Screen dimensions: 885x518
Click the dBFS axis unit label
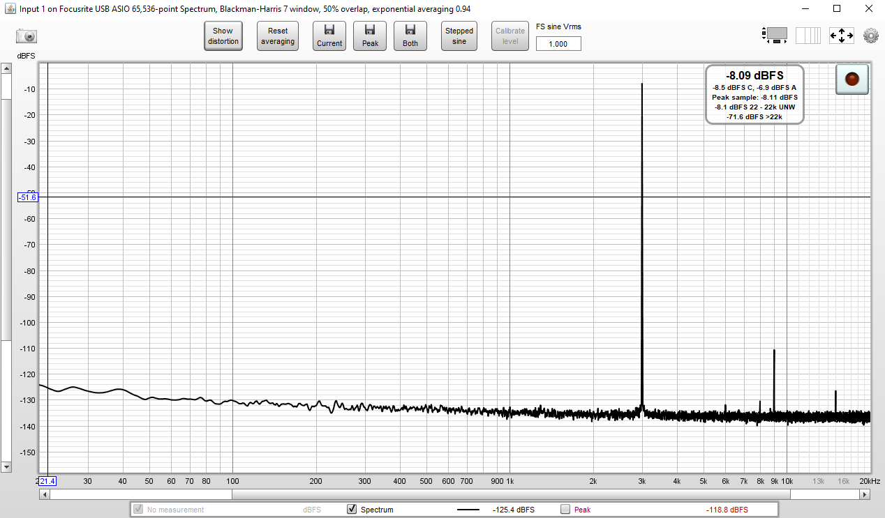pyautogui.click(x=27, y=55)
